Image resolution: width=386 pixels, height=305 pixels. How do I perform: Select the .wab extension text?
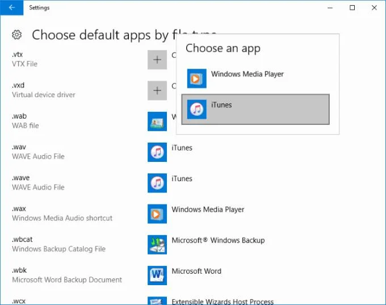pos(19,116)
